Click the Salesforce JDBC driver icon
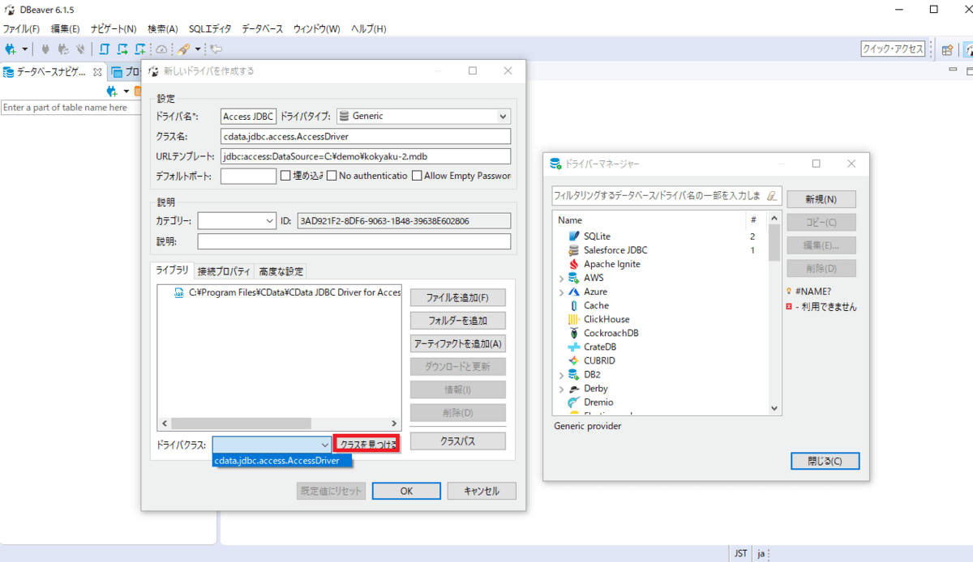This screenshot has width=973, height=562. point(574,249)
